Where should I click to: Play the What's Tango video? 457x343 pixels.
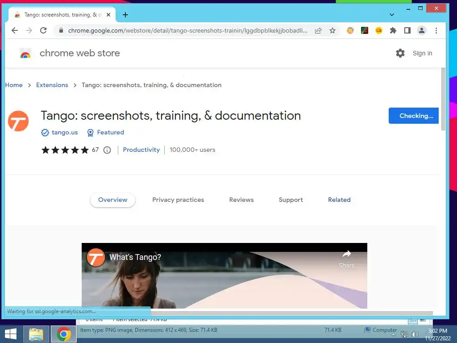pos(224,276)
